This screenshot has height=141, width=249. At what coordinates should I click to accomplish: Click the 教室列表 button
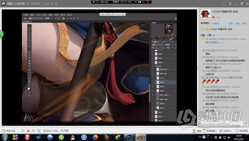pyautogui.click(x=9, y=131)
